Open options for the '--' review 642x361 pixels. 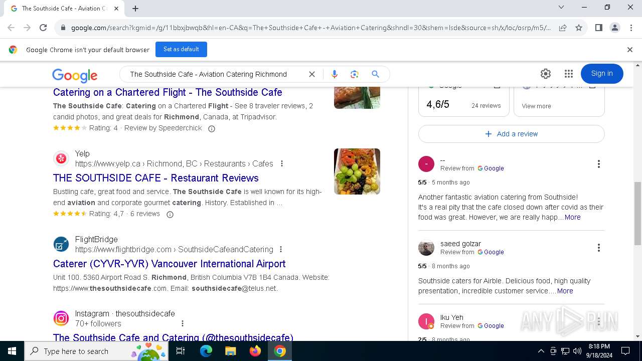pyautogui.click(x=598, y=164)
